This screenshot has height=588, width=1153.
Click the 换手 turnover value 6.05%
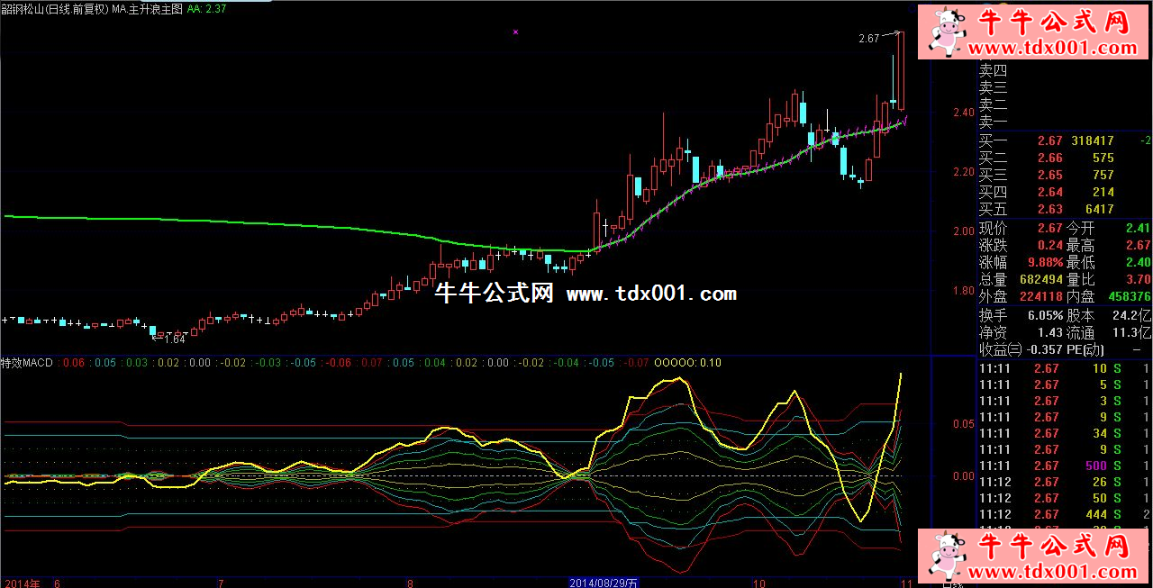point(1044,316)
